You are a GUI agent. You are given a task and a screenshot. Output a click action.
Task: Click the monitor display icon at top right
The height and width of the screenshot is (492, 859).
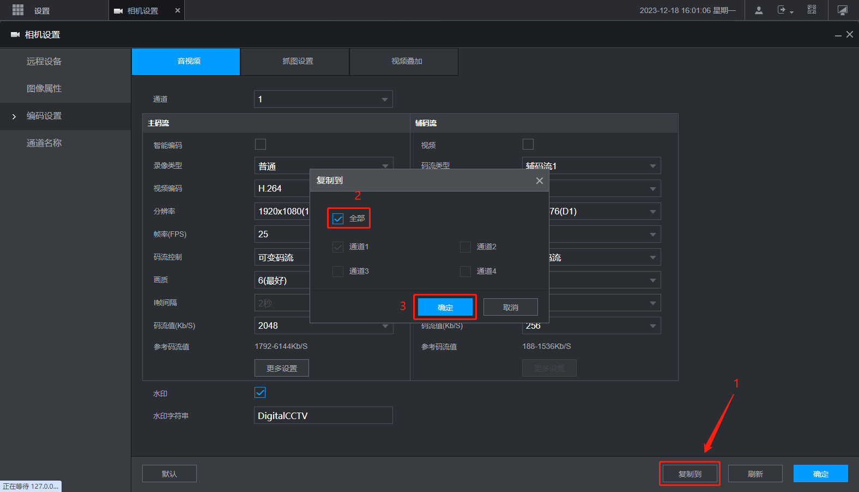tap(842, 10)
